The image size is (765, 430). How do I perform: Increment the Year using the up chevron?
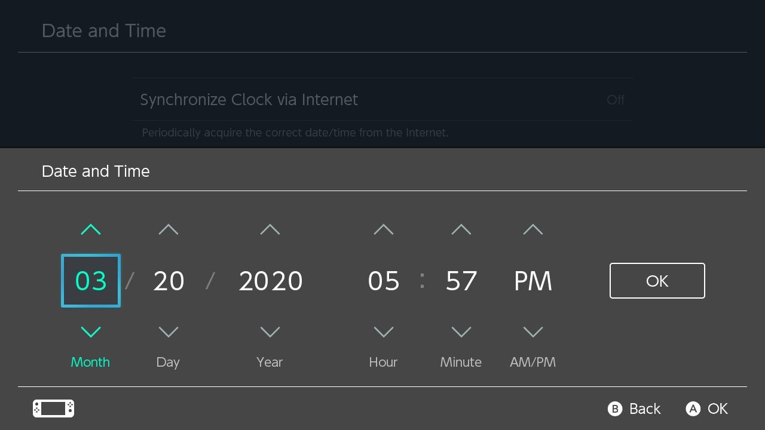point(270,229)
